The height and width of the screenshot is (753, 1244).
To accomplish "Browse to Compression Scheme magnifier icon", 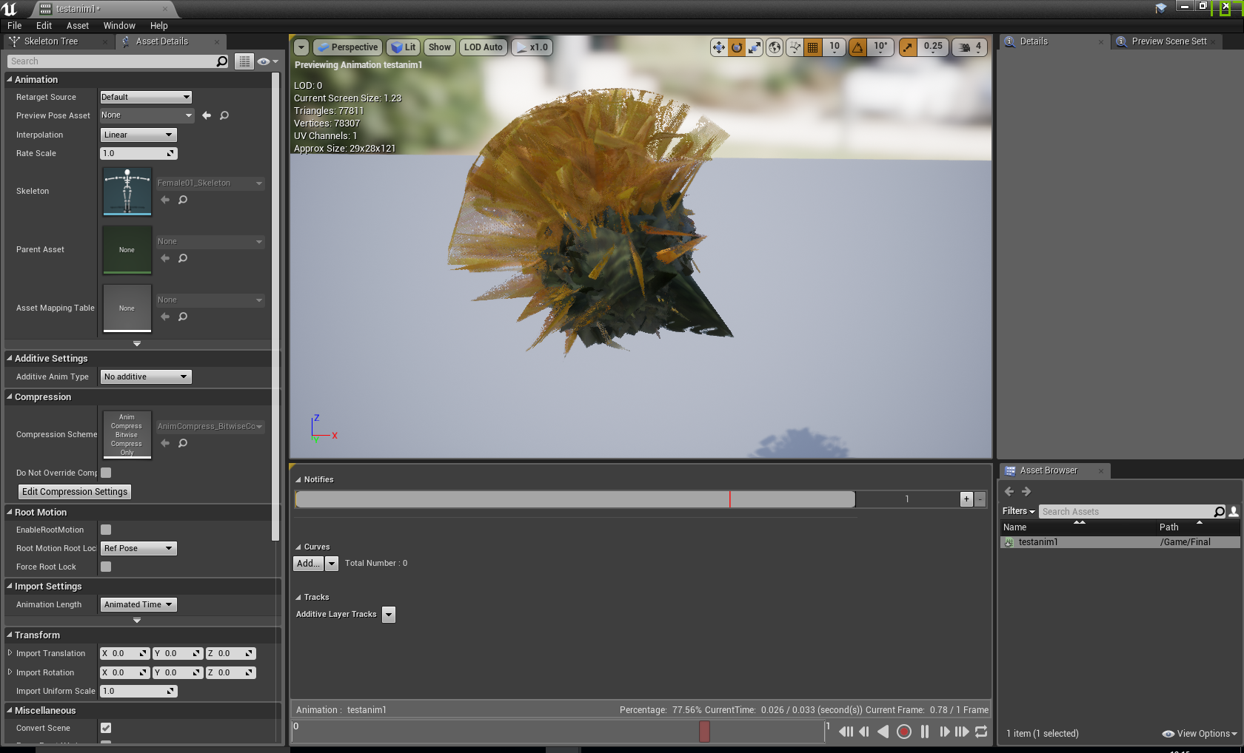I will 183,443.
